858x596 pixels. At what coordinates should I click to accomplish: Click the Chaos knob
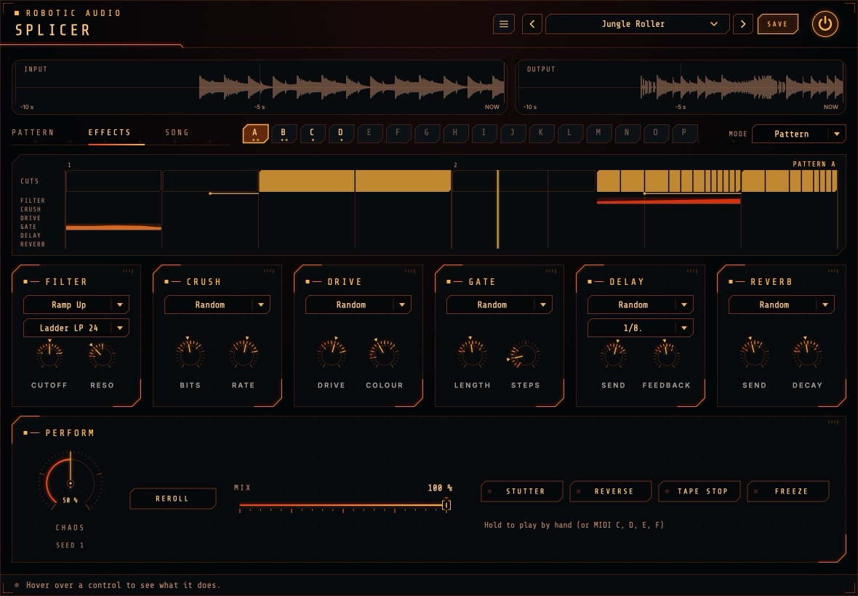(70, 483)
